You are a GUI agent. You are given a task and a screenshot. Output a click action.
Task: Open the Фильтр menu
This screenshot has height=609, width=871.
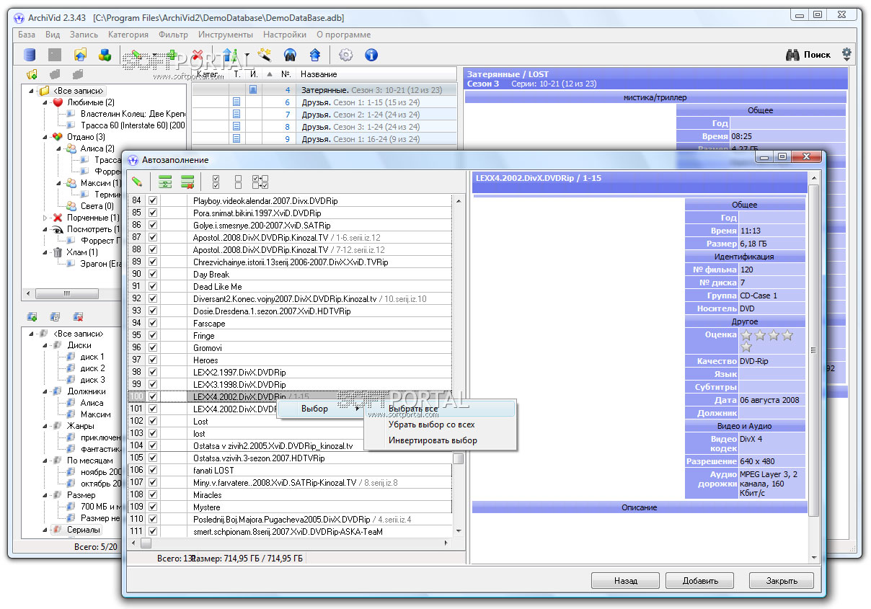(x=173, y=34)
